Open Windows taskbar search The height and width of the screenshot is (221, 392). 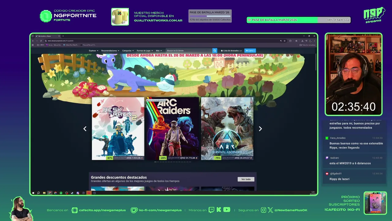(38, 193)
